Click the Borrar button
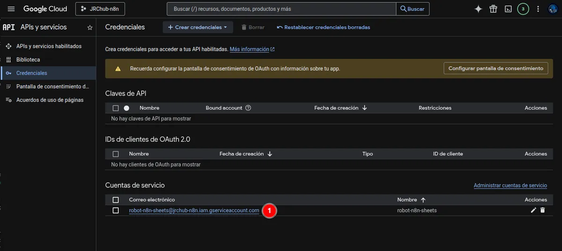The height and width of the screenshot is (251, 562). coord(253,27)
